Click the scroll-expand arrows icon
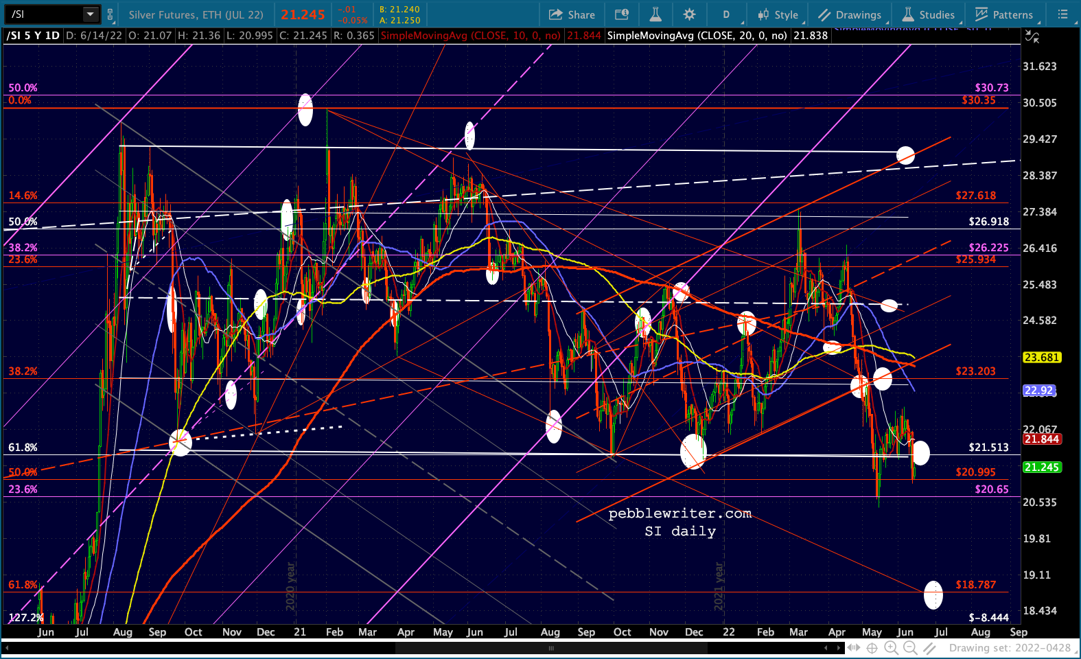Screen dimensions: 1081x659 (853, 647)
